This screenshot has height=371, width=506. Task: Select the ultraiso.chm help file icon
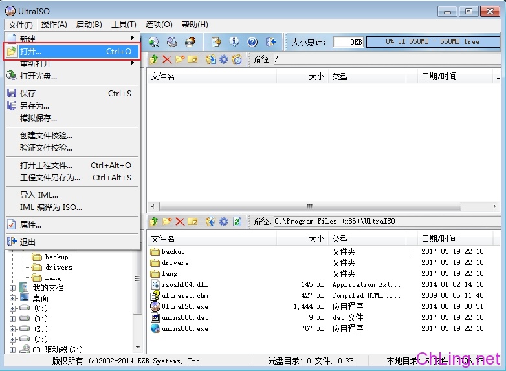pos(155,295)
